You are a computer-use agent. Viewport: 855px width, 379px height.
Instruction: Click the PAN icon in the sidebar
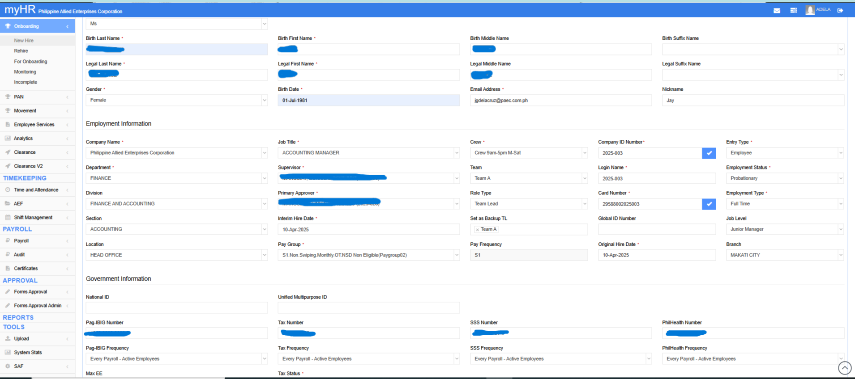(8, 97)
